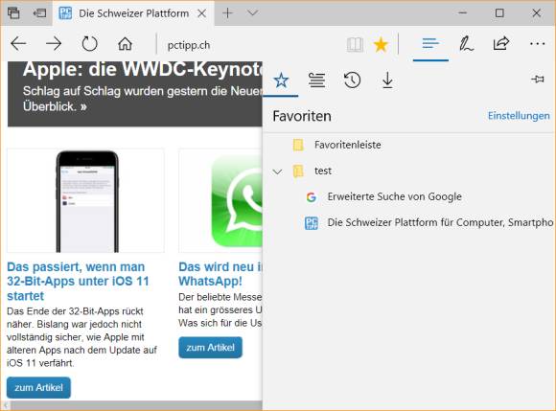Open Einstellungen link in Favoriten pane
This screenshot has width=556, height=411.
pyautogui.click(x=519, y=116)
